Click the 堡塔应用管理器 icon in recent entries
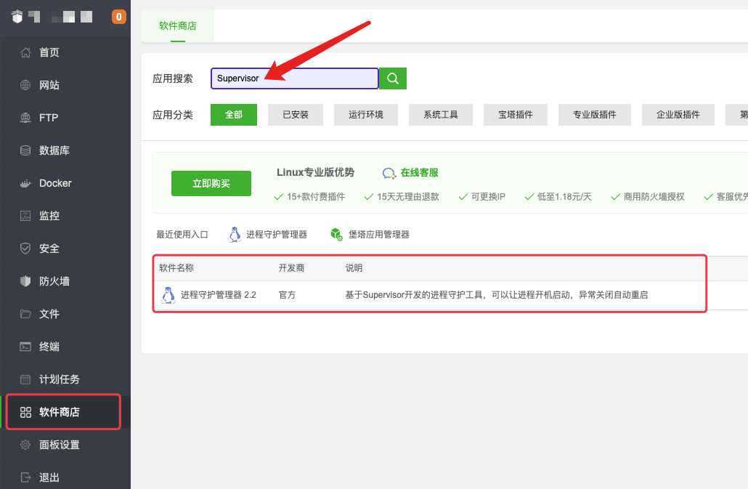Screen dimensions: 748x489 pyautogui.click(x=336, y=234)
